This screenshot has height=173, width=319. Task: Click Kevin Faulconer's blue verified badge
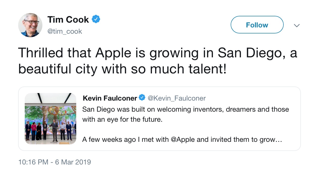click(142, 98)
